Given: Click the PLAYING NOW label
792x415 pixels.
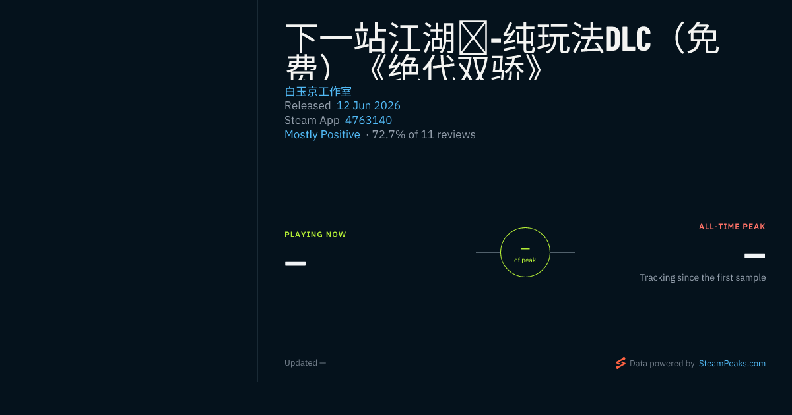Looking at the screenshot, I should 315,235.
